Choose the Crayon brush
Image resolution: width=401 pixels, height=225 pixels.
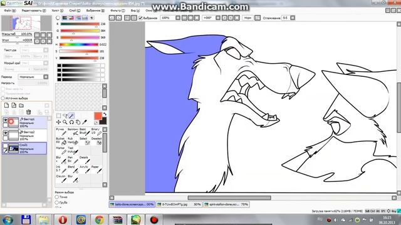pyautogui.click(x=61, y=178)
